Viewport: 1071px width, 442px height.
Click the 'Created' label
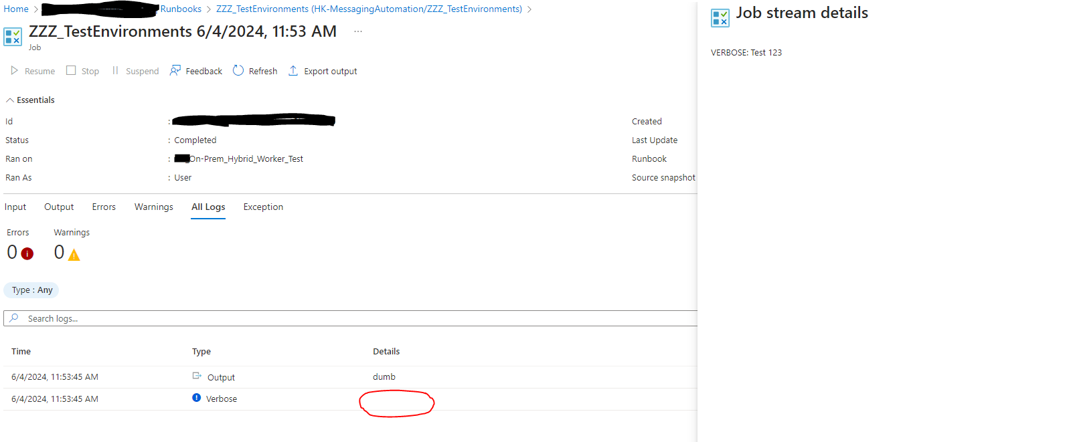point(647,122)
